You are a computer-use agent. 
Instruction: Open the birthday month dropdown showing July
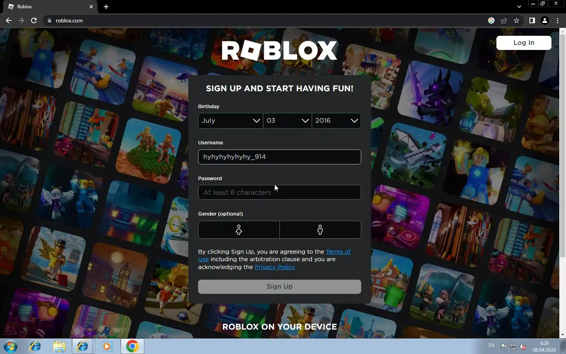tap(231, 121)
